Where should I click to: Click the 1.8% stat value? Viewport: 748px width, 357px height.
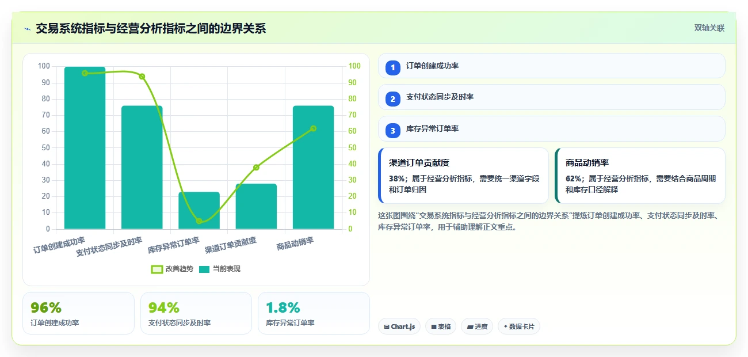283,307
